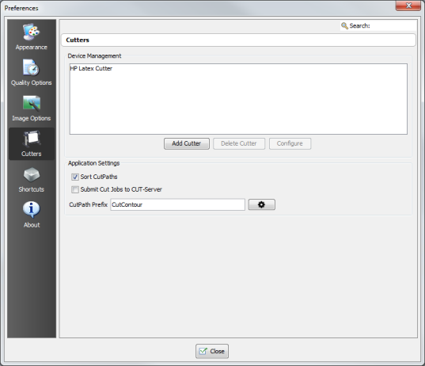Click the magnifier search icon
This screenshot has height=366, width=425.
tap(344, 26)
